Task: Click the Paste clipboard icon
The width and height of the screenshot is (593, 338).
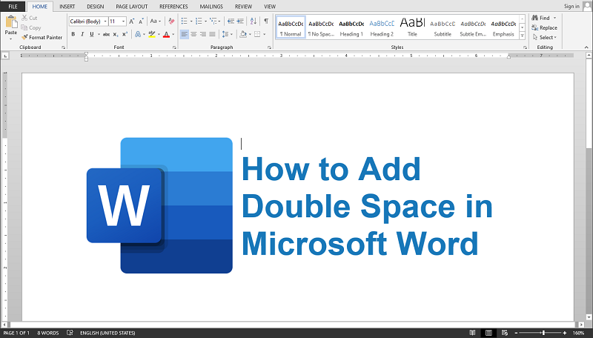Action: point(11,22)
